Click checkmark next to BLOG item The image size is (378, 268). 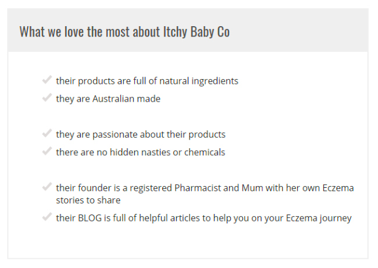click(47, 217)
